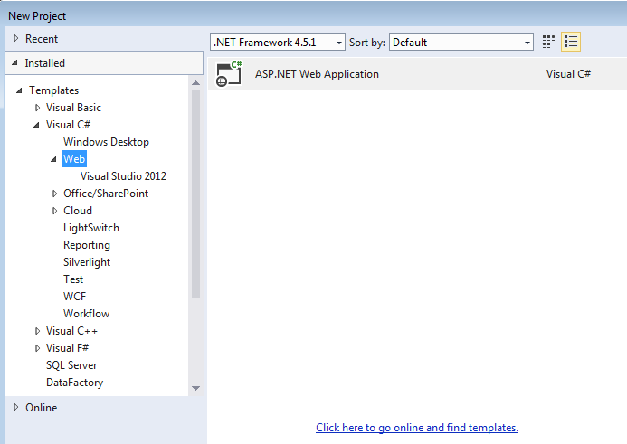Expand the Visual C++ node arrow
Viewport: 627px width, 444px height.
pyautogui.click(x=37, y=331)
